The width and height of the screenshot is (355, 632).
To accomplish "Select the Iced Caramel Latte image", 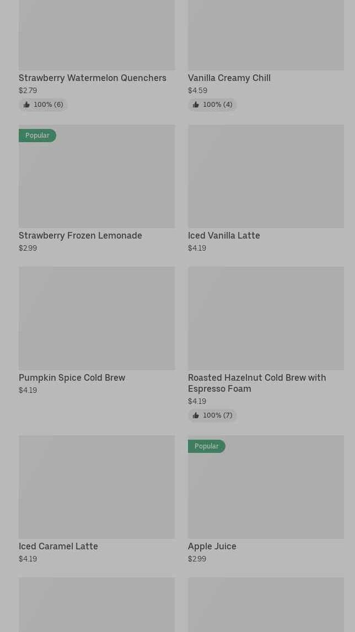I will click(96, 487).
